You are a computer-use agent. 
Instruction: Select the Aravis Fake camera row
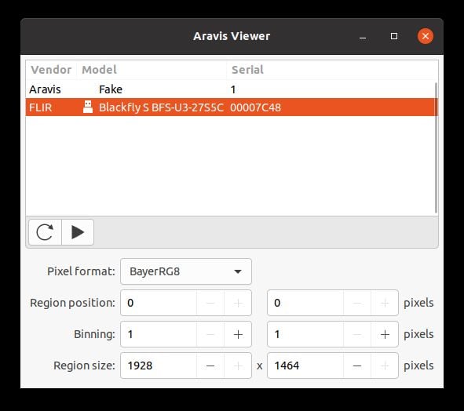(x=231, y=89)
